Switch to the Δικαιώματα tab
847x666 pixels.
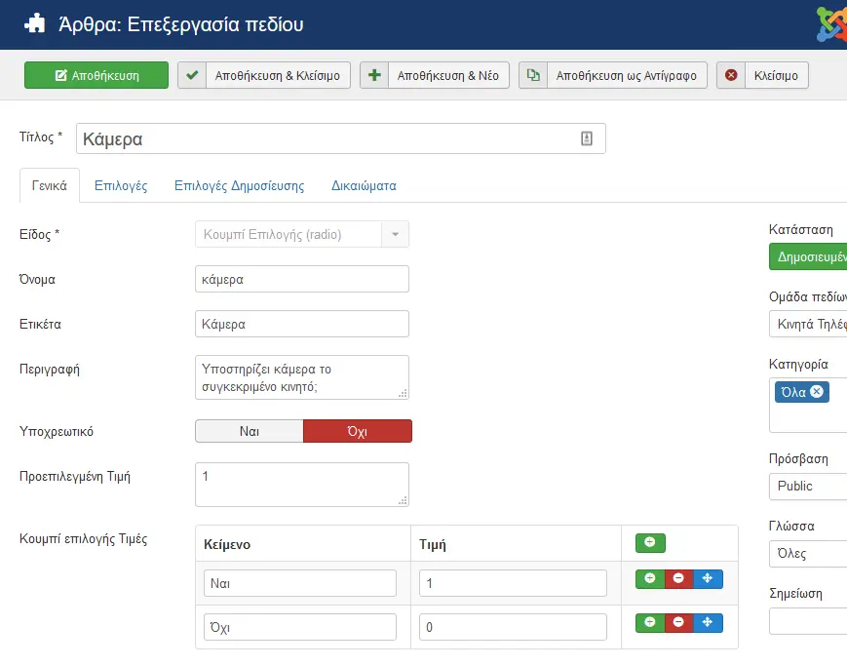(x=365, y=185)
